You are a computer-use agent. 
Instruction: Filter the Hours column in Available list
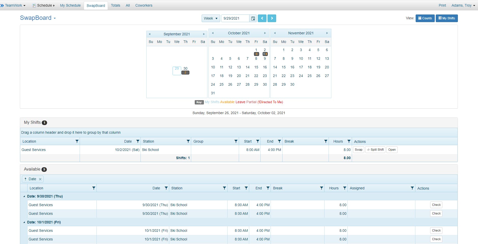(345, 188)
